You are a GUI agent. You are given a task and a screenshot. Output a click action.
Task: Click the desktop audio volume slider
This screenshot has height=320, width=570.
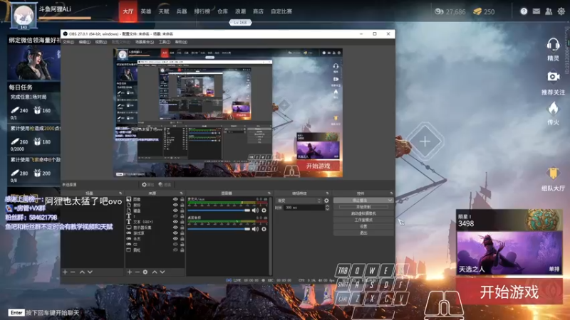219,229
